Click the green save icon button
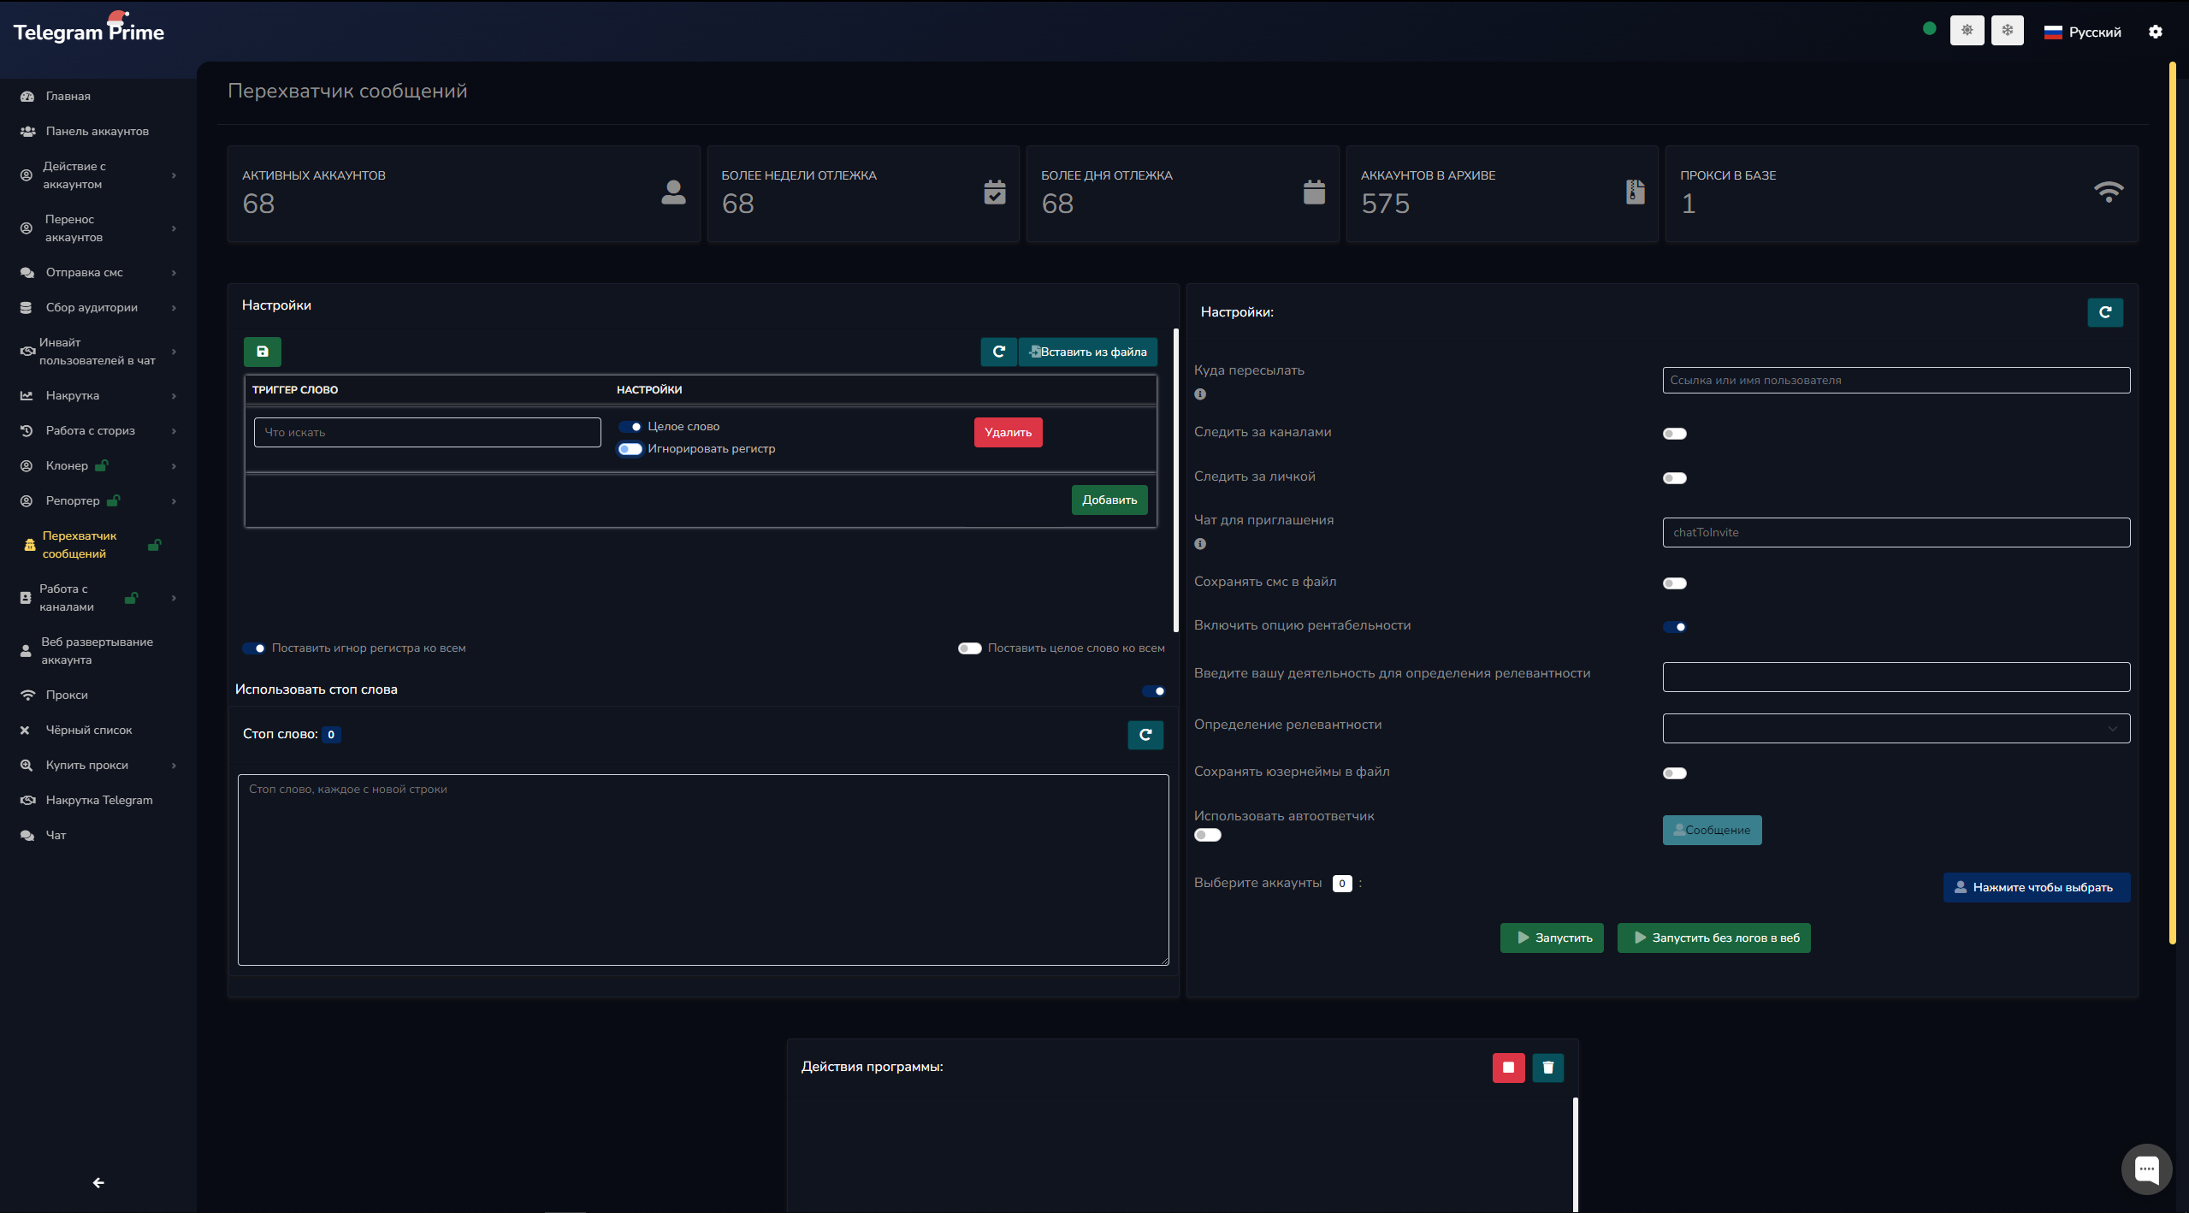Screen dimensions: 2189x1213 [263, 352]
